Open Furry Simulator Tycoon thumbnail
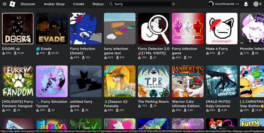 pyautogui.click(x=52, y=81)
